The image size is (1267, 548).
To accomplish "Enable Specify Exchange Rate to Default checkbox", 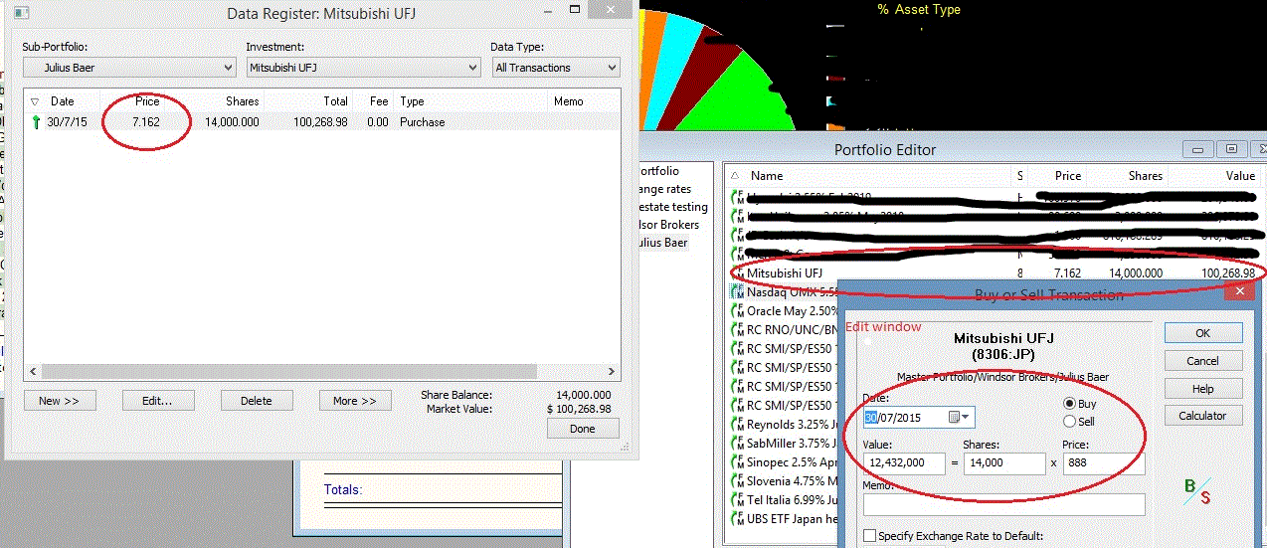I will (x=869, y=536).
